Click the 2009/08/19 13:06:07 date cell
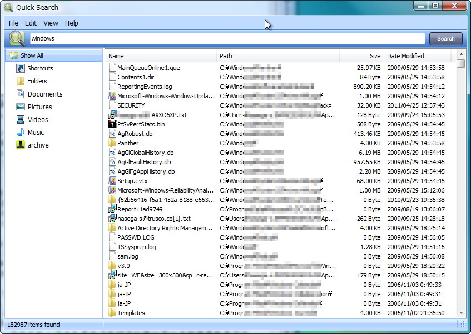 [416, 209]
